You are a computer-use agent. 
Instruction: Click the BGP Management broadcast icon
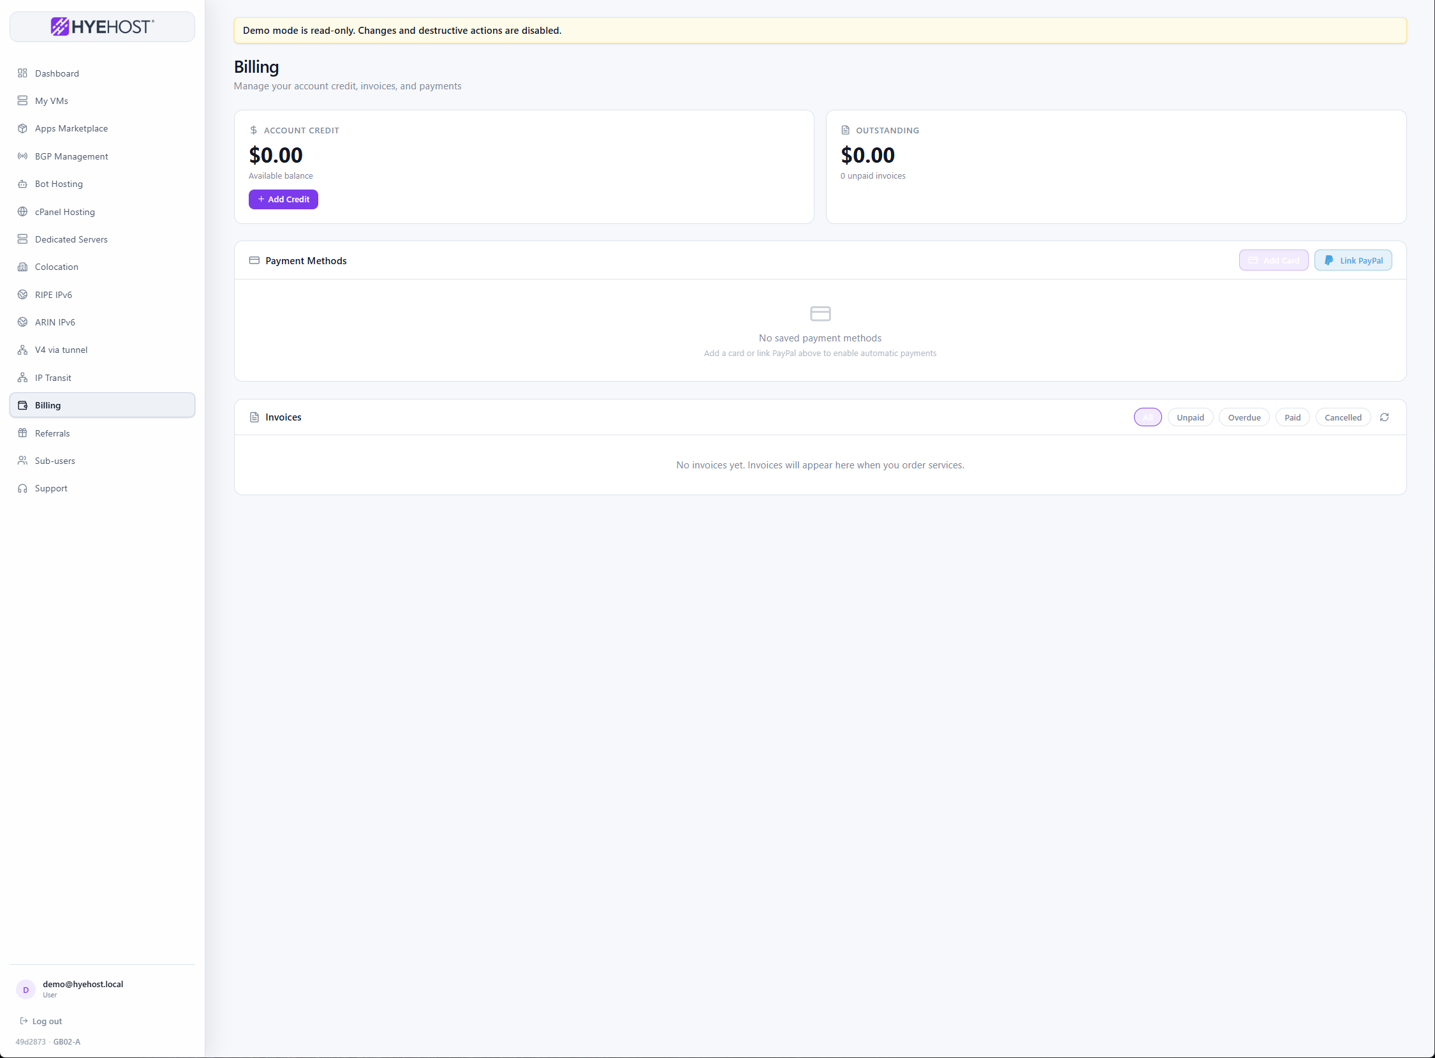pos(22,156)
